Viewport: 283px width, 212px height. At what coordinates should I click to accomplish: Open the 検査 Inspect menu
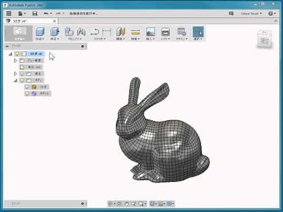coord(136,39)
